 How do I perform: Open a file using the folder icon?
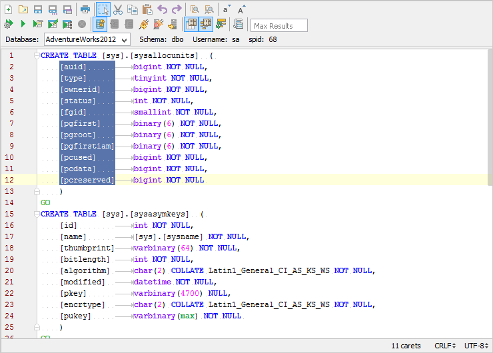tap(23, 10)
